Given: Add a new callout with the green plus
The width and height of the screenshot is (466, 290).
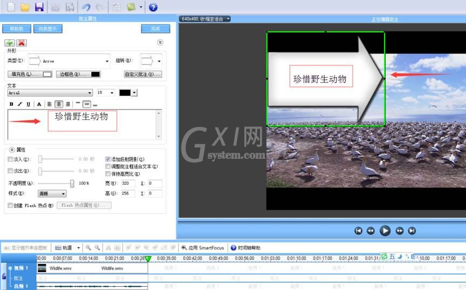Looking at the screenshot, I should [10, 43].
